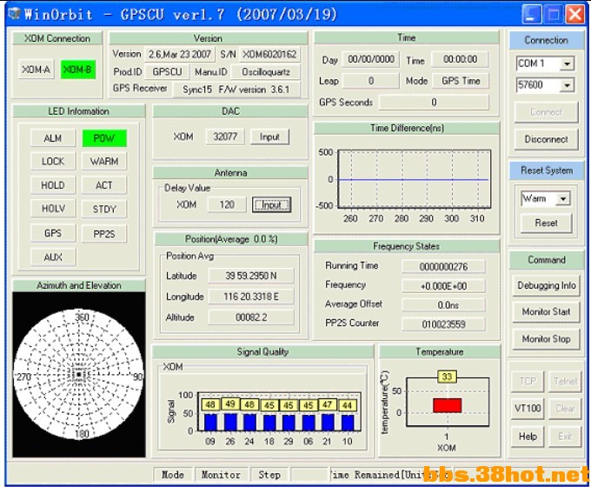
Task: Click the Telnet button
Action: tap(565, 382)
